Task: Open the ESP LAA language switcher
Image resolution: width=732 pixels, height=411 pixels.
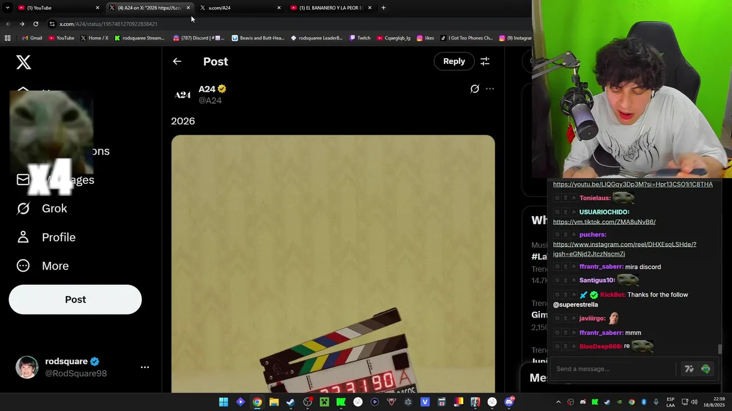Action: tap(670, 402)
